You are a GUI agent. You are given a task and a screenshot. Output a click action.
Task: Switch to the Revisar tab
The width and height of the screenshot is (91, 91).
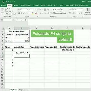click(x=50, y=6)
